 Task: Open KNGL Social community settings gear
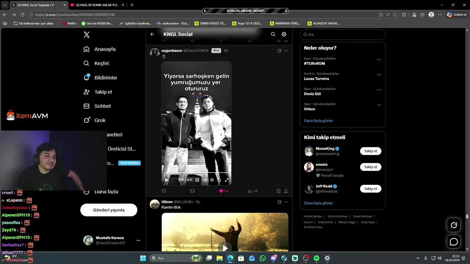coord(284,34)
